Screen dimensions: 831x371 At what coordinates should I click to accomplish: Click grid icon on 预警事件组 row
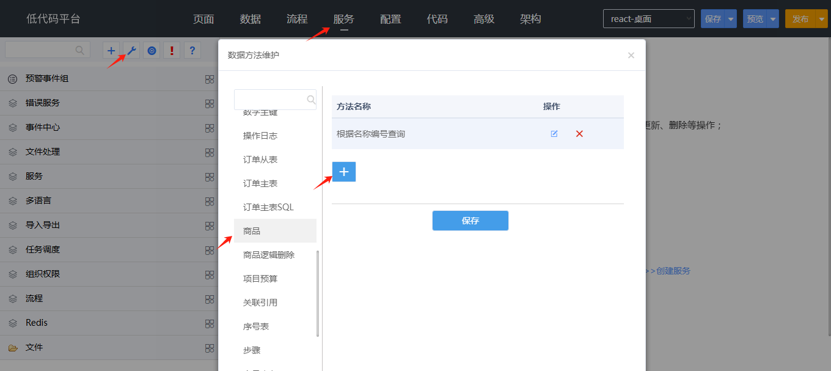(210, 79)
